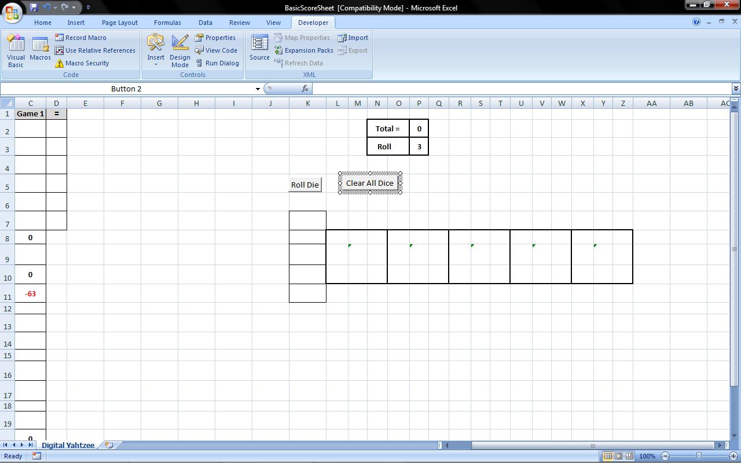
Task: Click the macro recording status bar icon
Action: pos(36,456)
